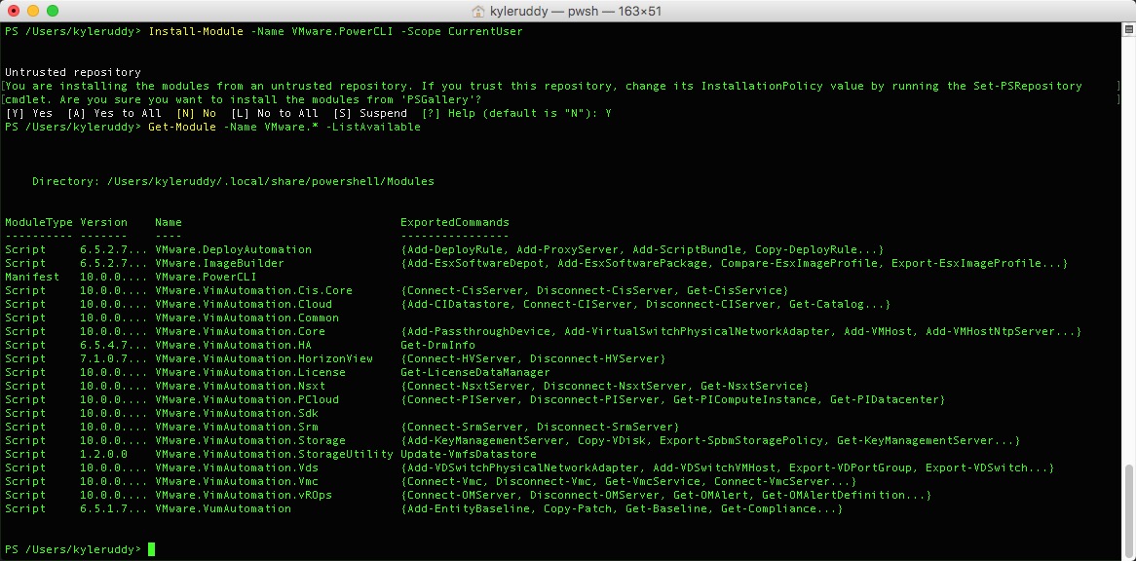This screenshot has width=1136, height=561.
Task: Click the Connect-HVServer exported commands text
Action: point(533,358)
